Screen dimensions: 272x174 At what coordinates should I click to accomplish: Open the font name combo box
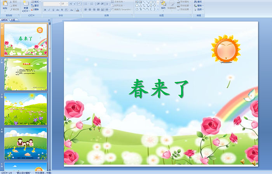52,3
